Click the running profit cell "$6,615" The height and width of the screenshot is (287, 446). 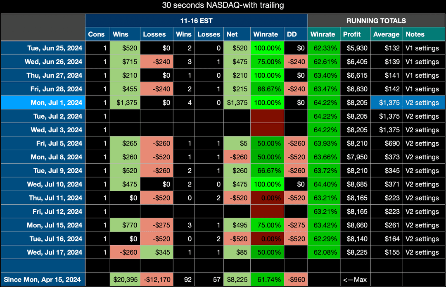(355, 75)
